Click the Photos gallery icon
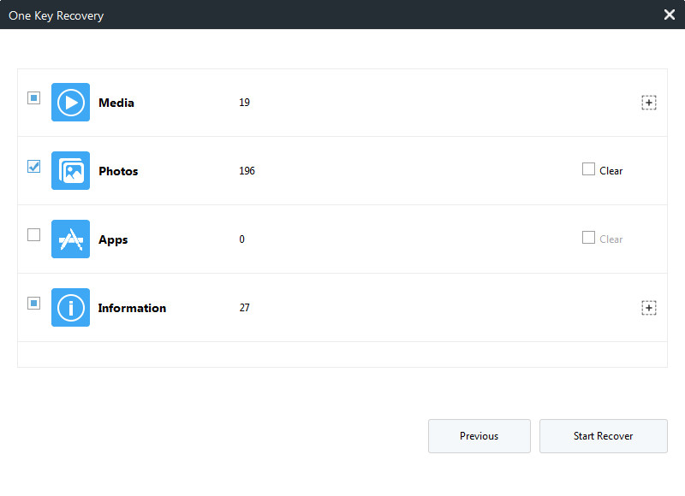685x496 pixels. click(x=70, y=170)
